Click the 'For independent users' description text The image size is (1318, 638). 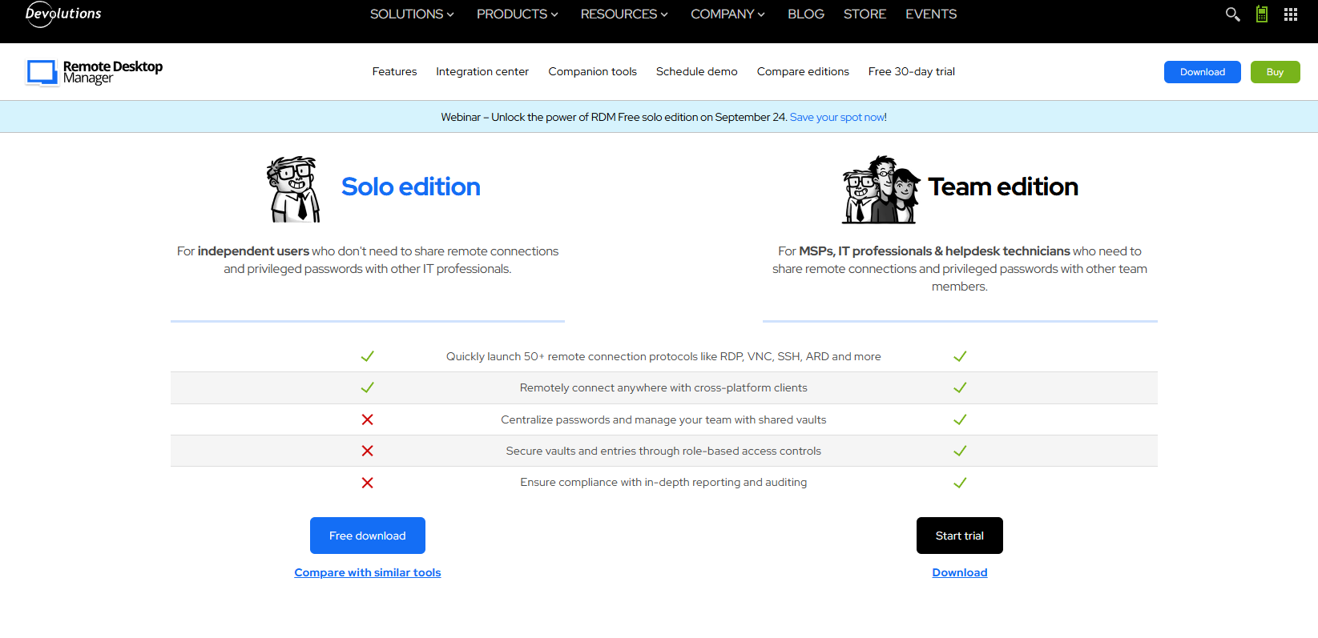(368, 260)
